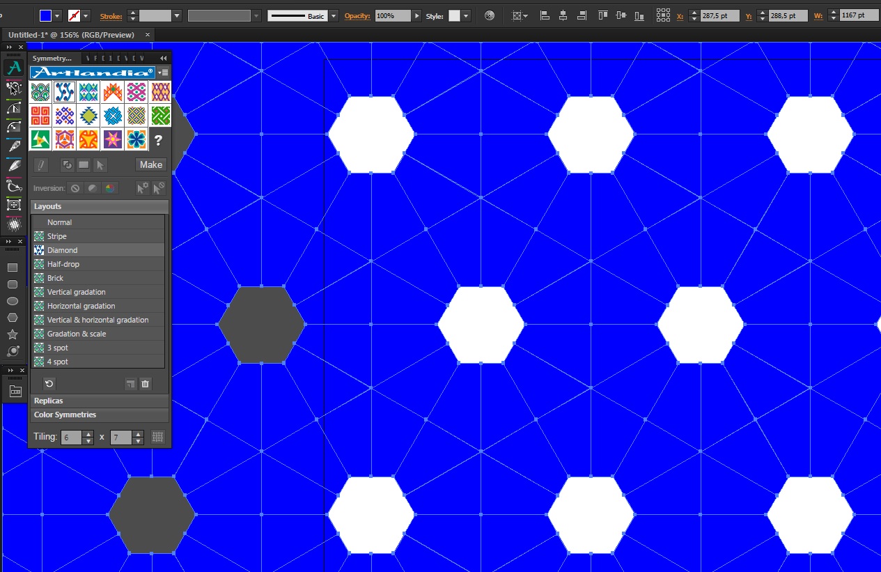881x572 pixels.
Task: Click the Opacity 100% field
Action: click(393, 15)
